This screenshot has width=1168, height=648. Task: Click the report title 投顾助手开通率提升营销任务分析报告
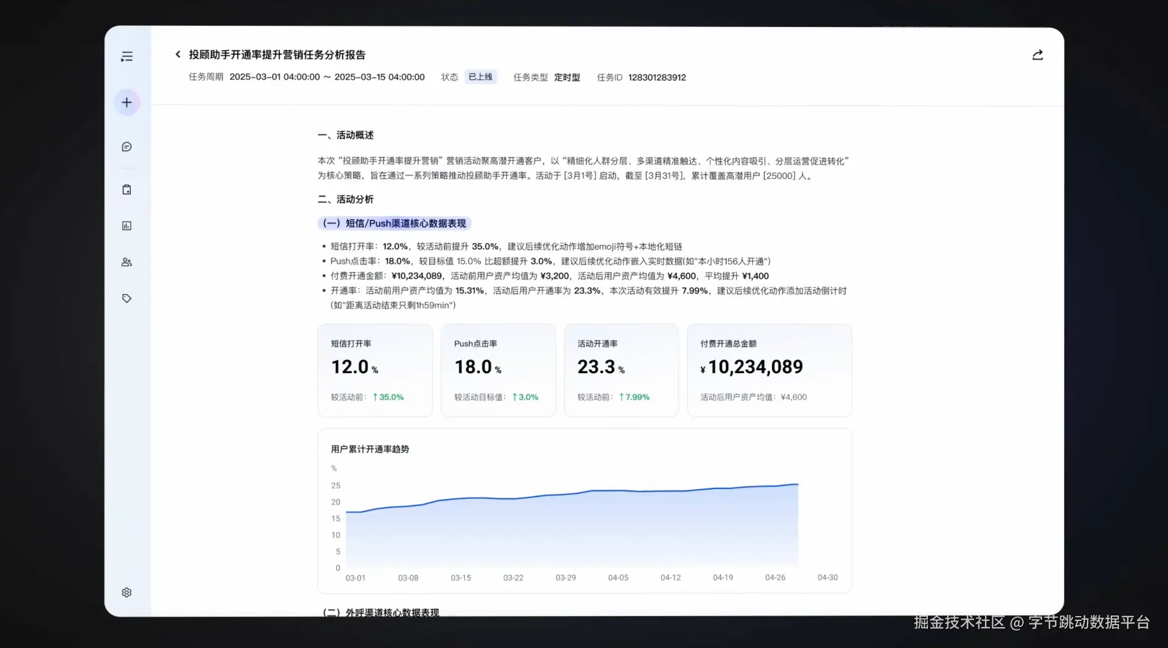[x=277, y=55]
